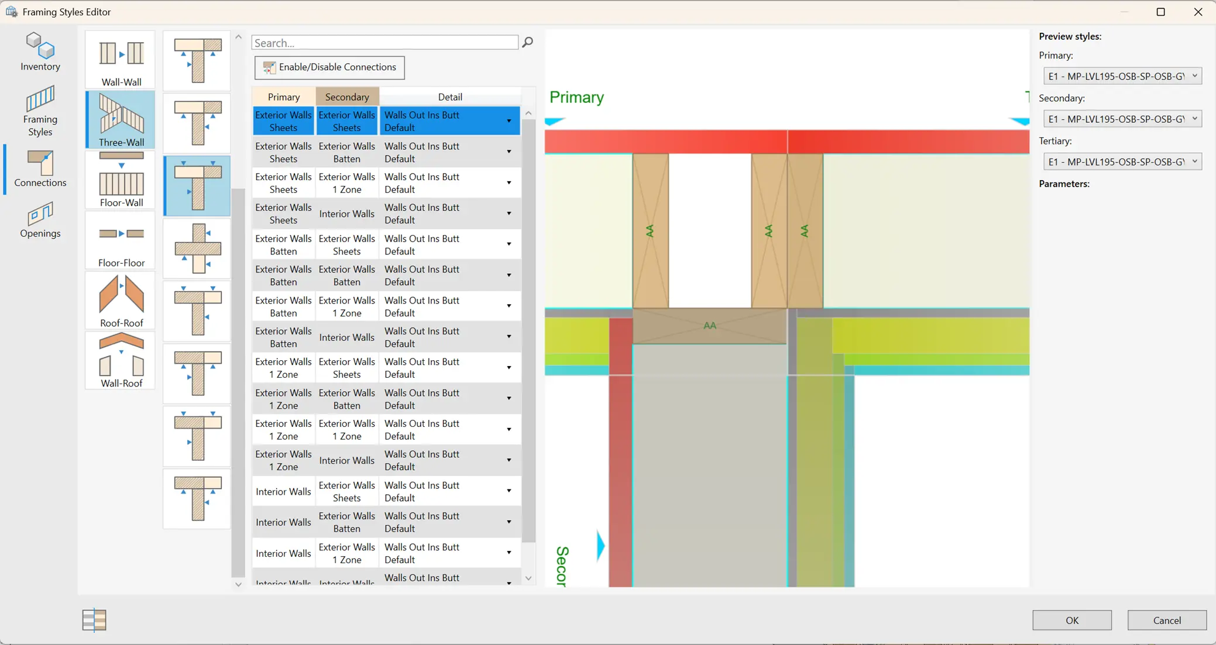Image resolution: width=1216 pixels, height=645 pixels.
Task: Select Framing Styles in sidebar
Action: [40, 111]
